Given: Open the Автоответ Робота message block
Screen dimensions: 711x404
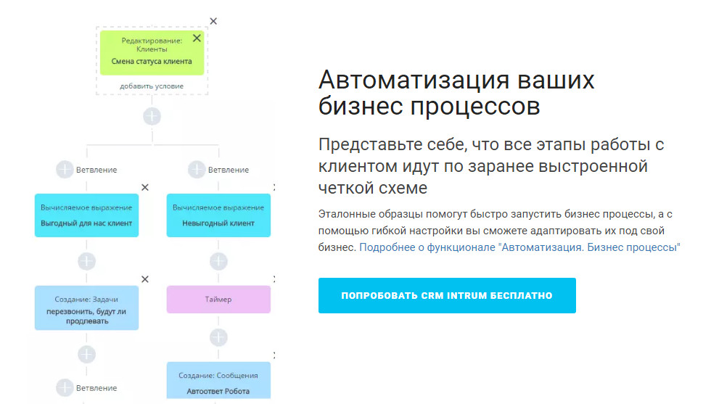Looking at the screenshot, I should click(x=218, y=382).
